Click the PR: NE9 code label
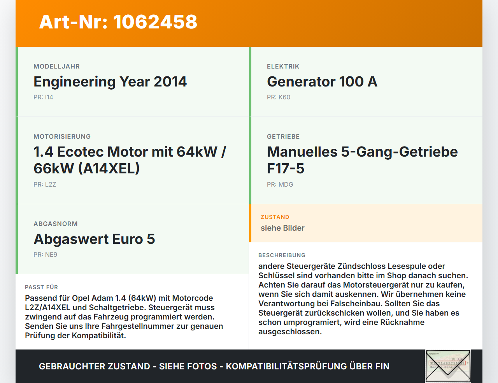The width and height of the screenshot is (498, 383). tap(46, 254)
